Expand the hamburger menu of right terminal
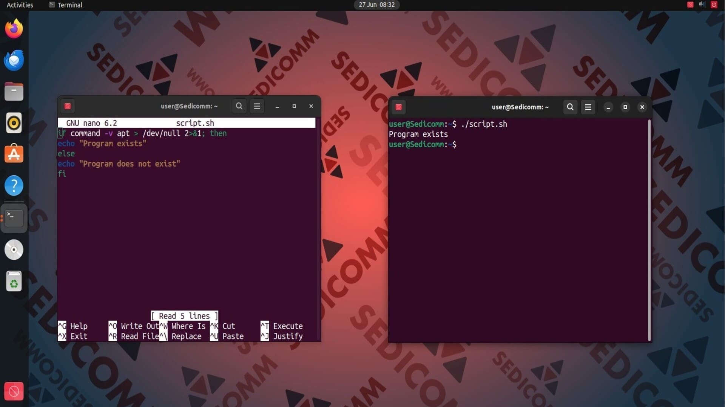This screenshot has height=407, width=725. pyautogui.click(x=588, y=107)
